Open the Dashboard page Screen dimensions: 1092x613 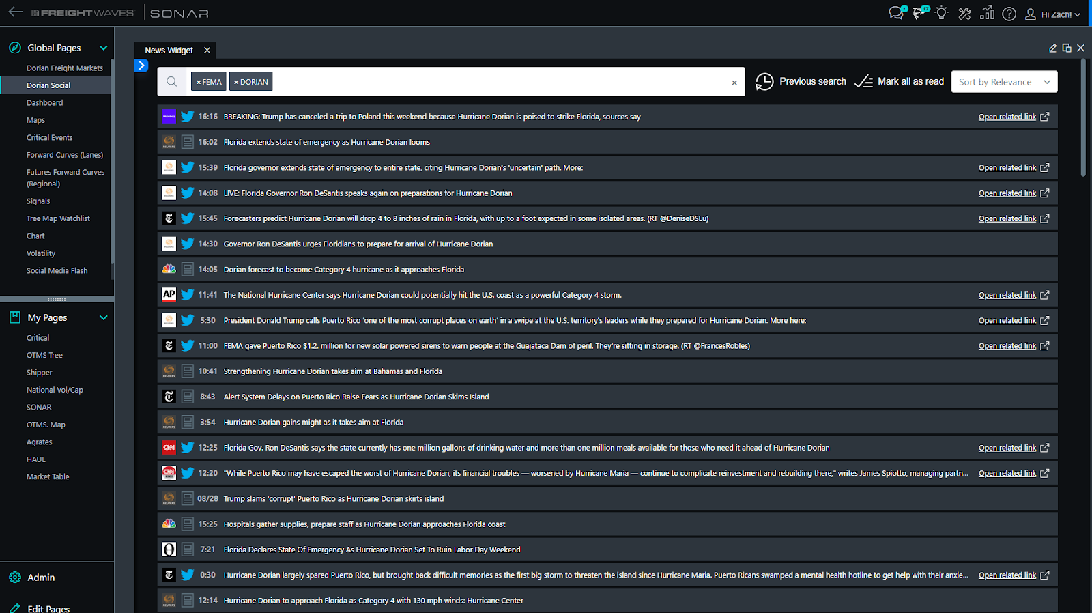44,103
